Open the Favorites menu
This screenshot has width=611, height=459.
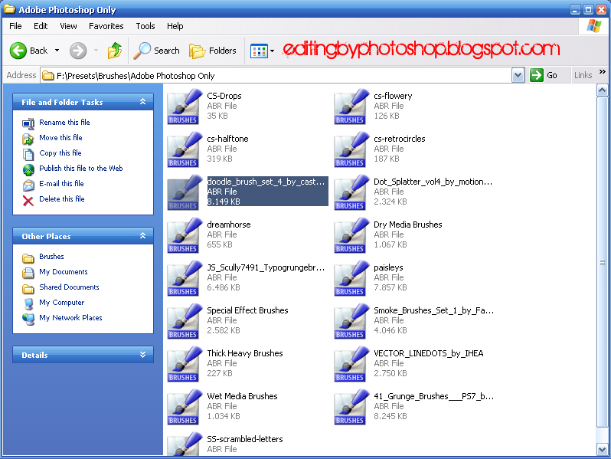[x=106, y=26]
